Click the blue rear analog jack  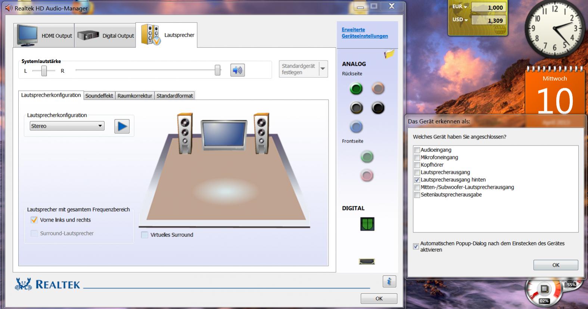356,127
